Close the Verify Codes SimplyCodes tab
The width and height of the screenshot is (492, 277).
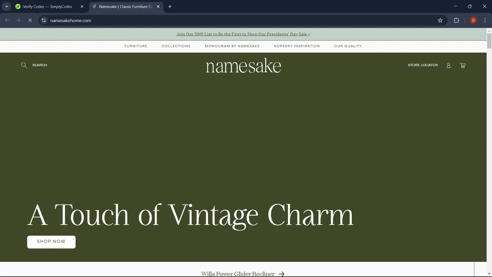[82, 7]
